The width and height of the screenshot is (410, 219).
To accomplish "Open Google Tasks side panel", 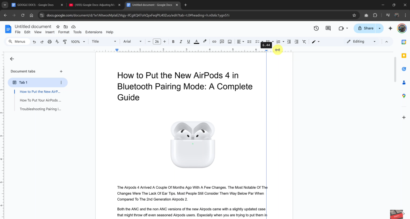I will click(404, 69).
